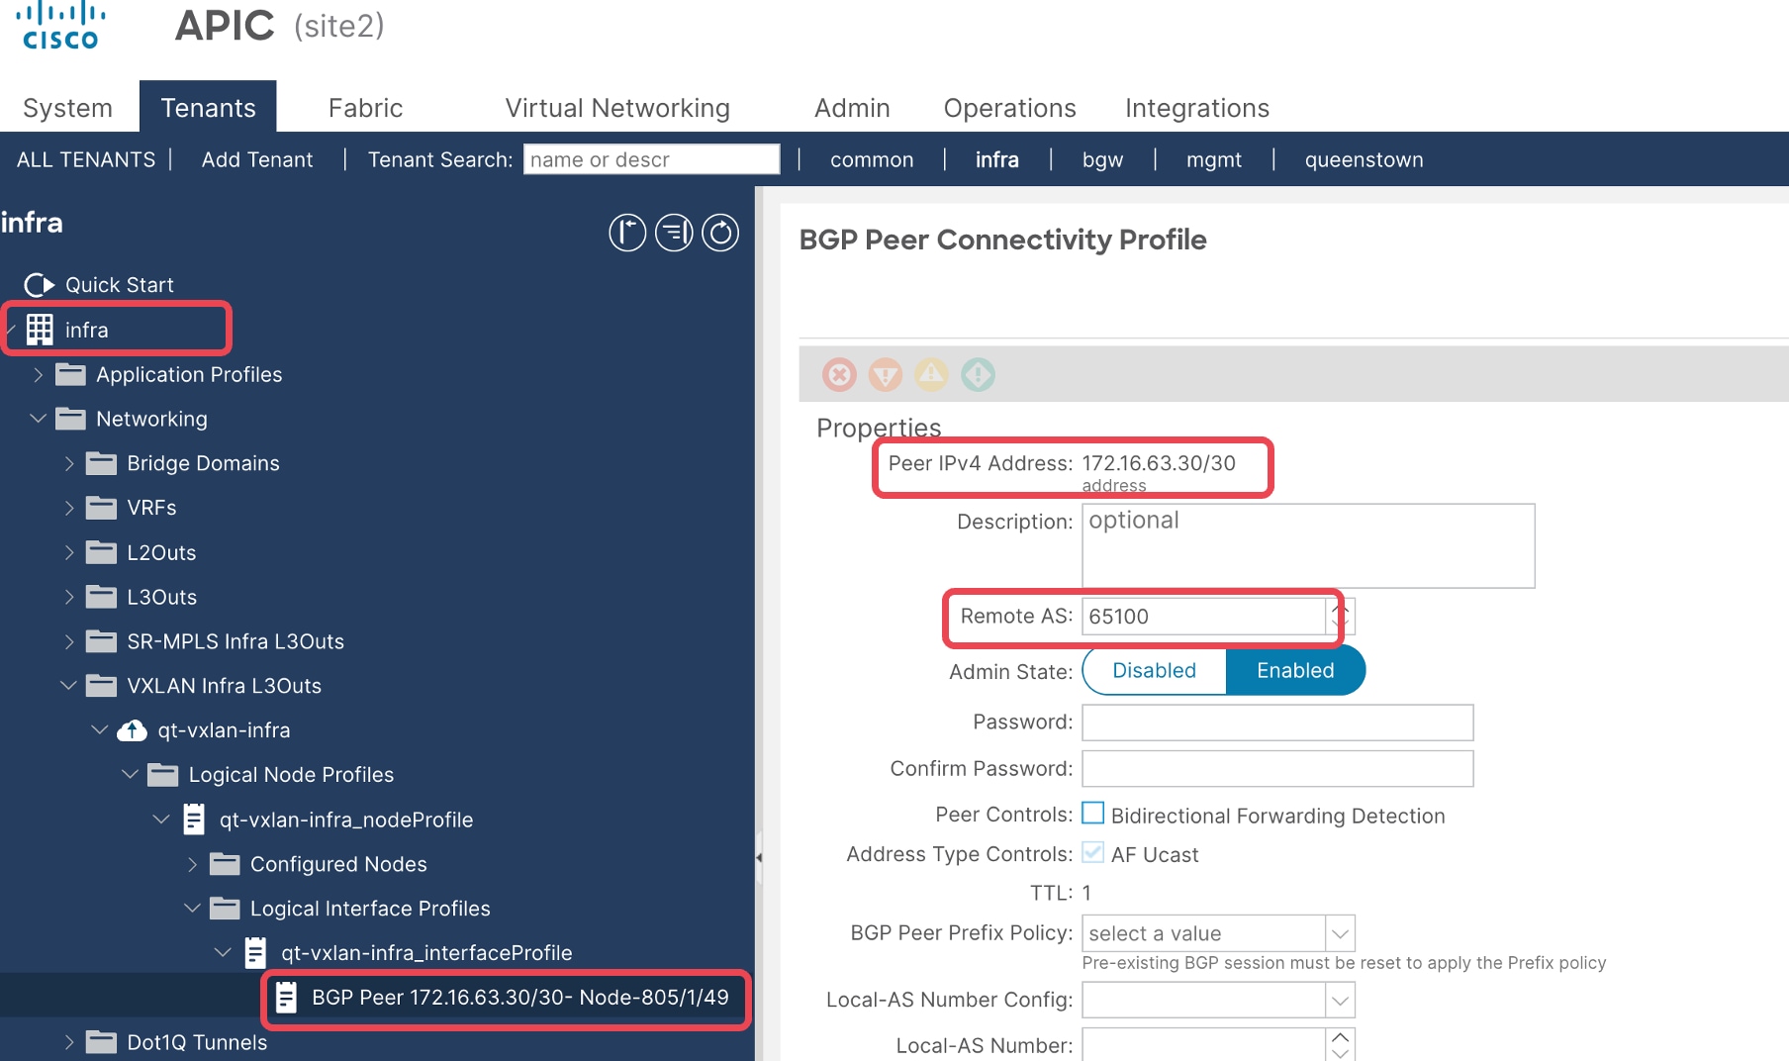Click the critical fault red icon
Viewport: 1789px width, 1061px height.
(839, 374)
